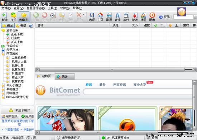
Task: Open the Game promo banner thumbnail
Action: [x=67, y=119]
